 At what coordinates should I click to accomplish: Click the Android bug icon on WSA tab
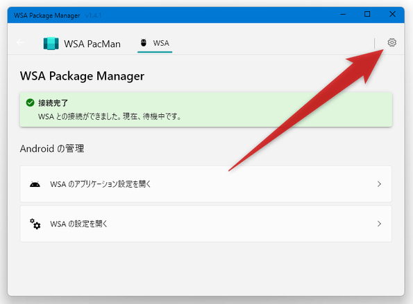144,42
